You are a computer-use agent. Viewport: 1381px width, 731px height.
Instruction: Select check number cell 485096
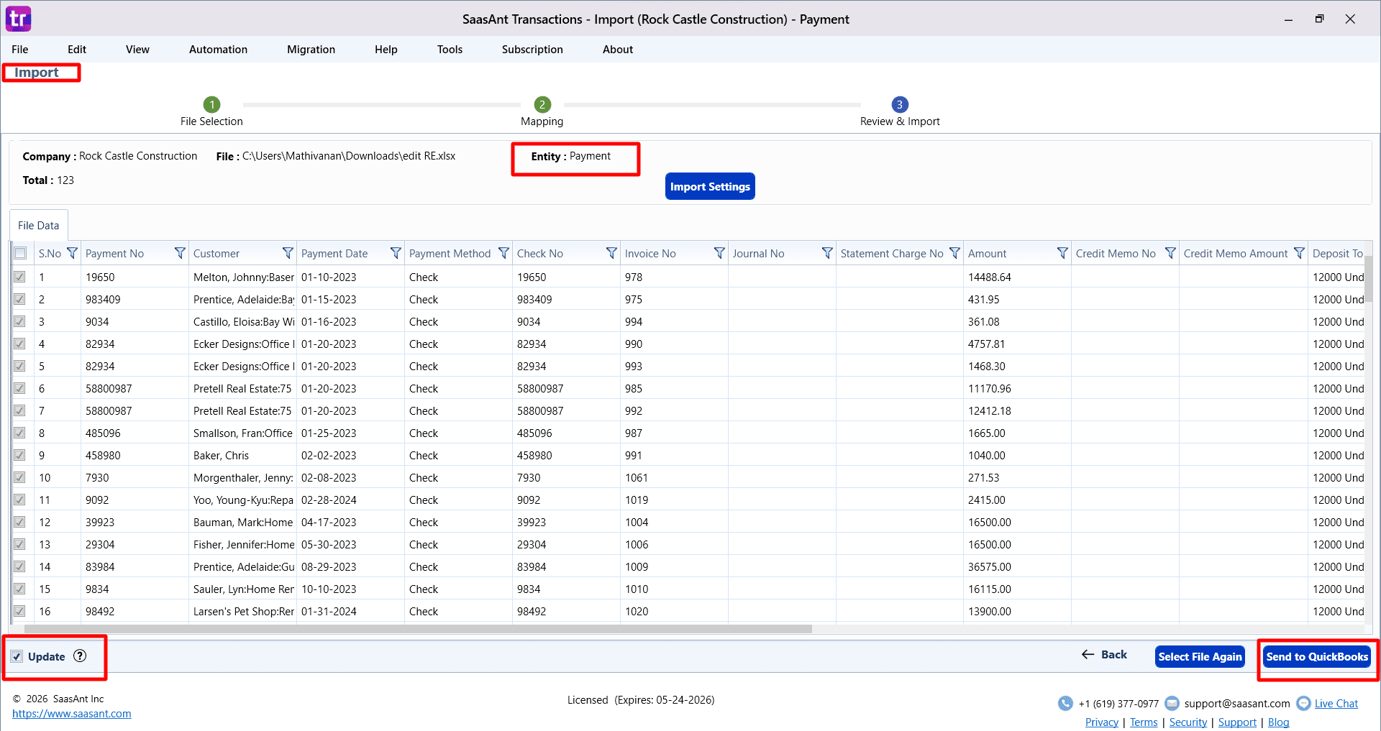click(566, 433)
